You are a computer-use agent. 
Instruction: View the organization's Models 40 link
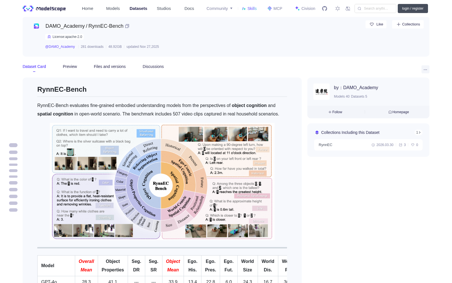[342, 97]
